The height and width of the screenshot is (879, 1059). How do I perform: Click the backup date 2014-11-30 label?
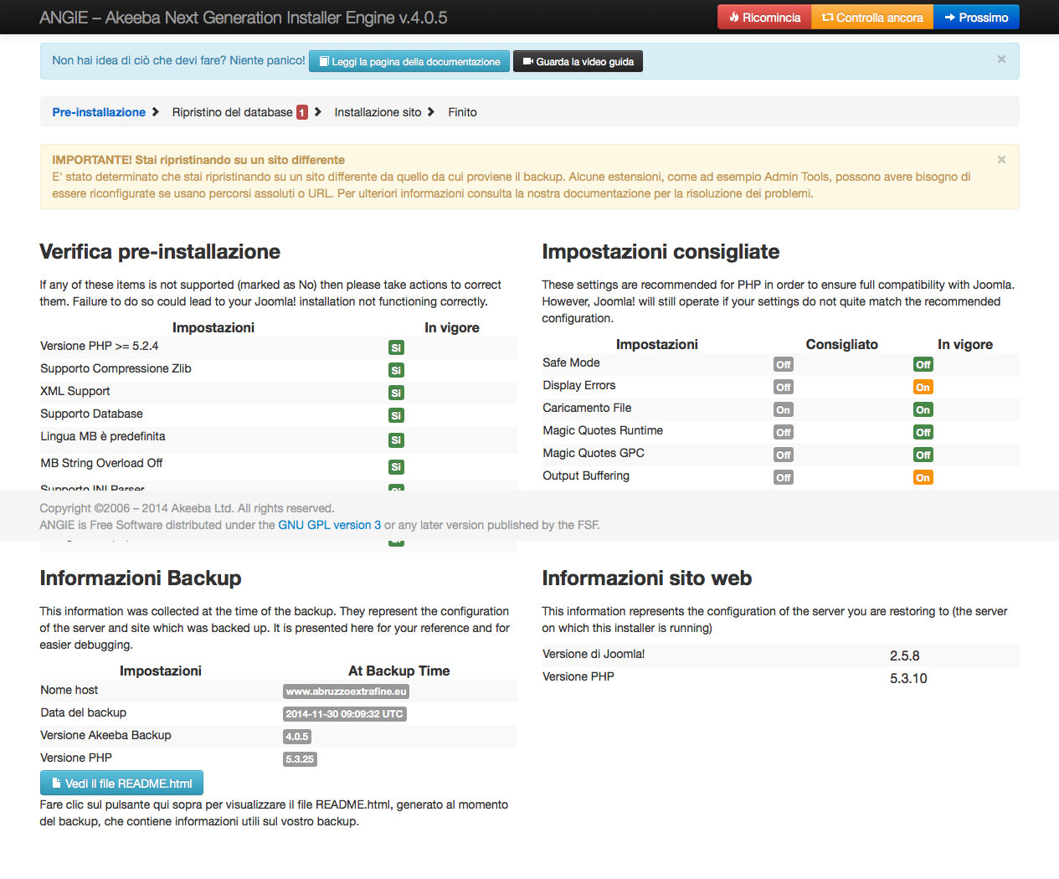coord(345,714)
